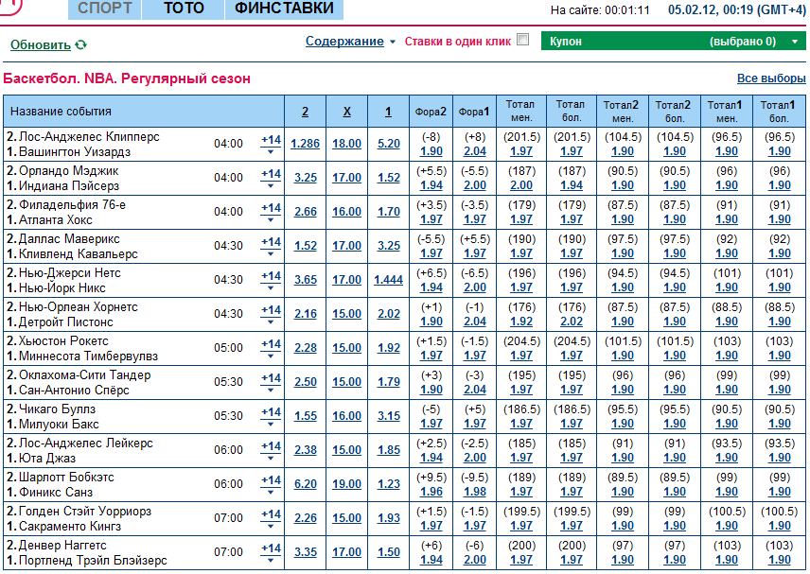Switch to the СПОРТ tab
This screenshot has height=574, width=810.
coord(104,9)
